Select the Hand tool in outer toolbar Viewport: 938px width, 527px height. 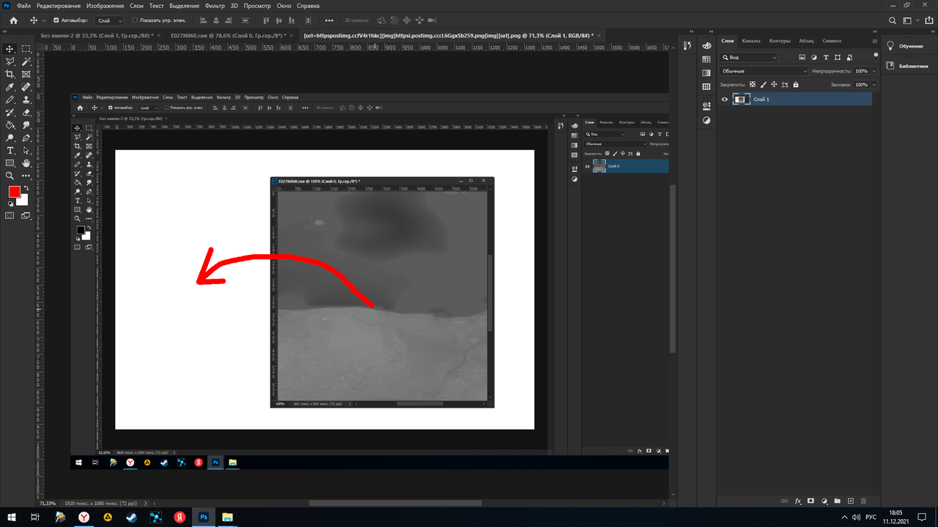point(26,162)
